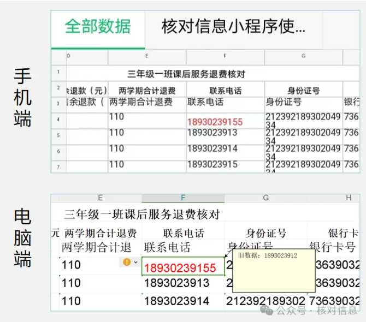Select desktop red cell 18930239155

click(x=183, y=266)
